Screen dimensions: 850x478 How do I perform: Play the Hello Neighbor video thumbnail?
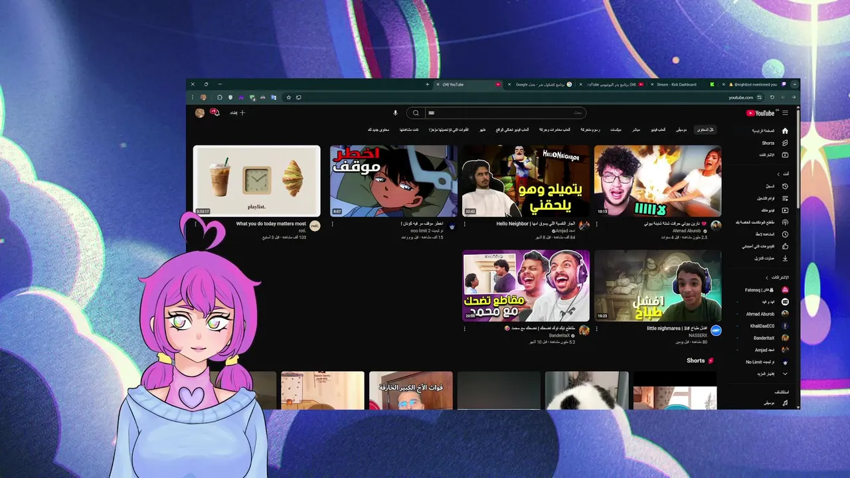[x=526, y=181]
